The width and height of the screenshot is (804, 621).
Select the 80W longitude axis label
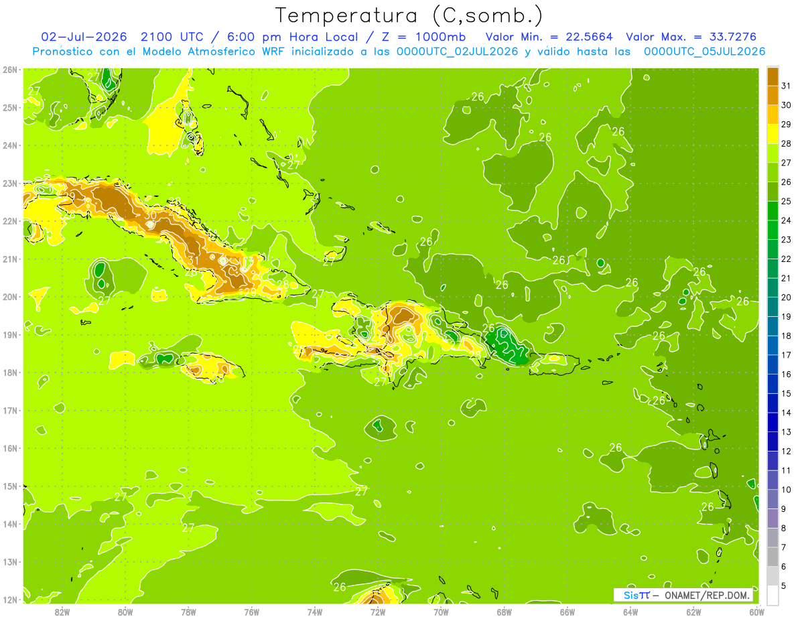125,612
